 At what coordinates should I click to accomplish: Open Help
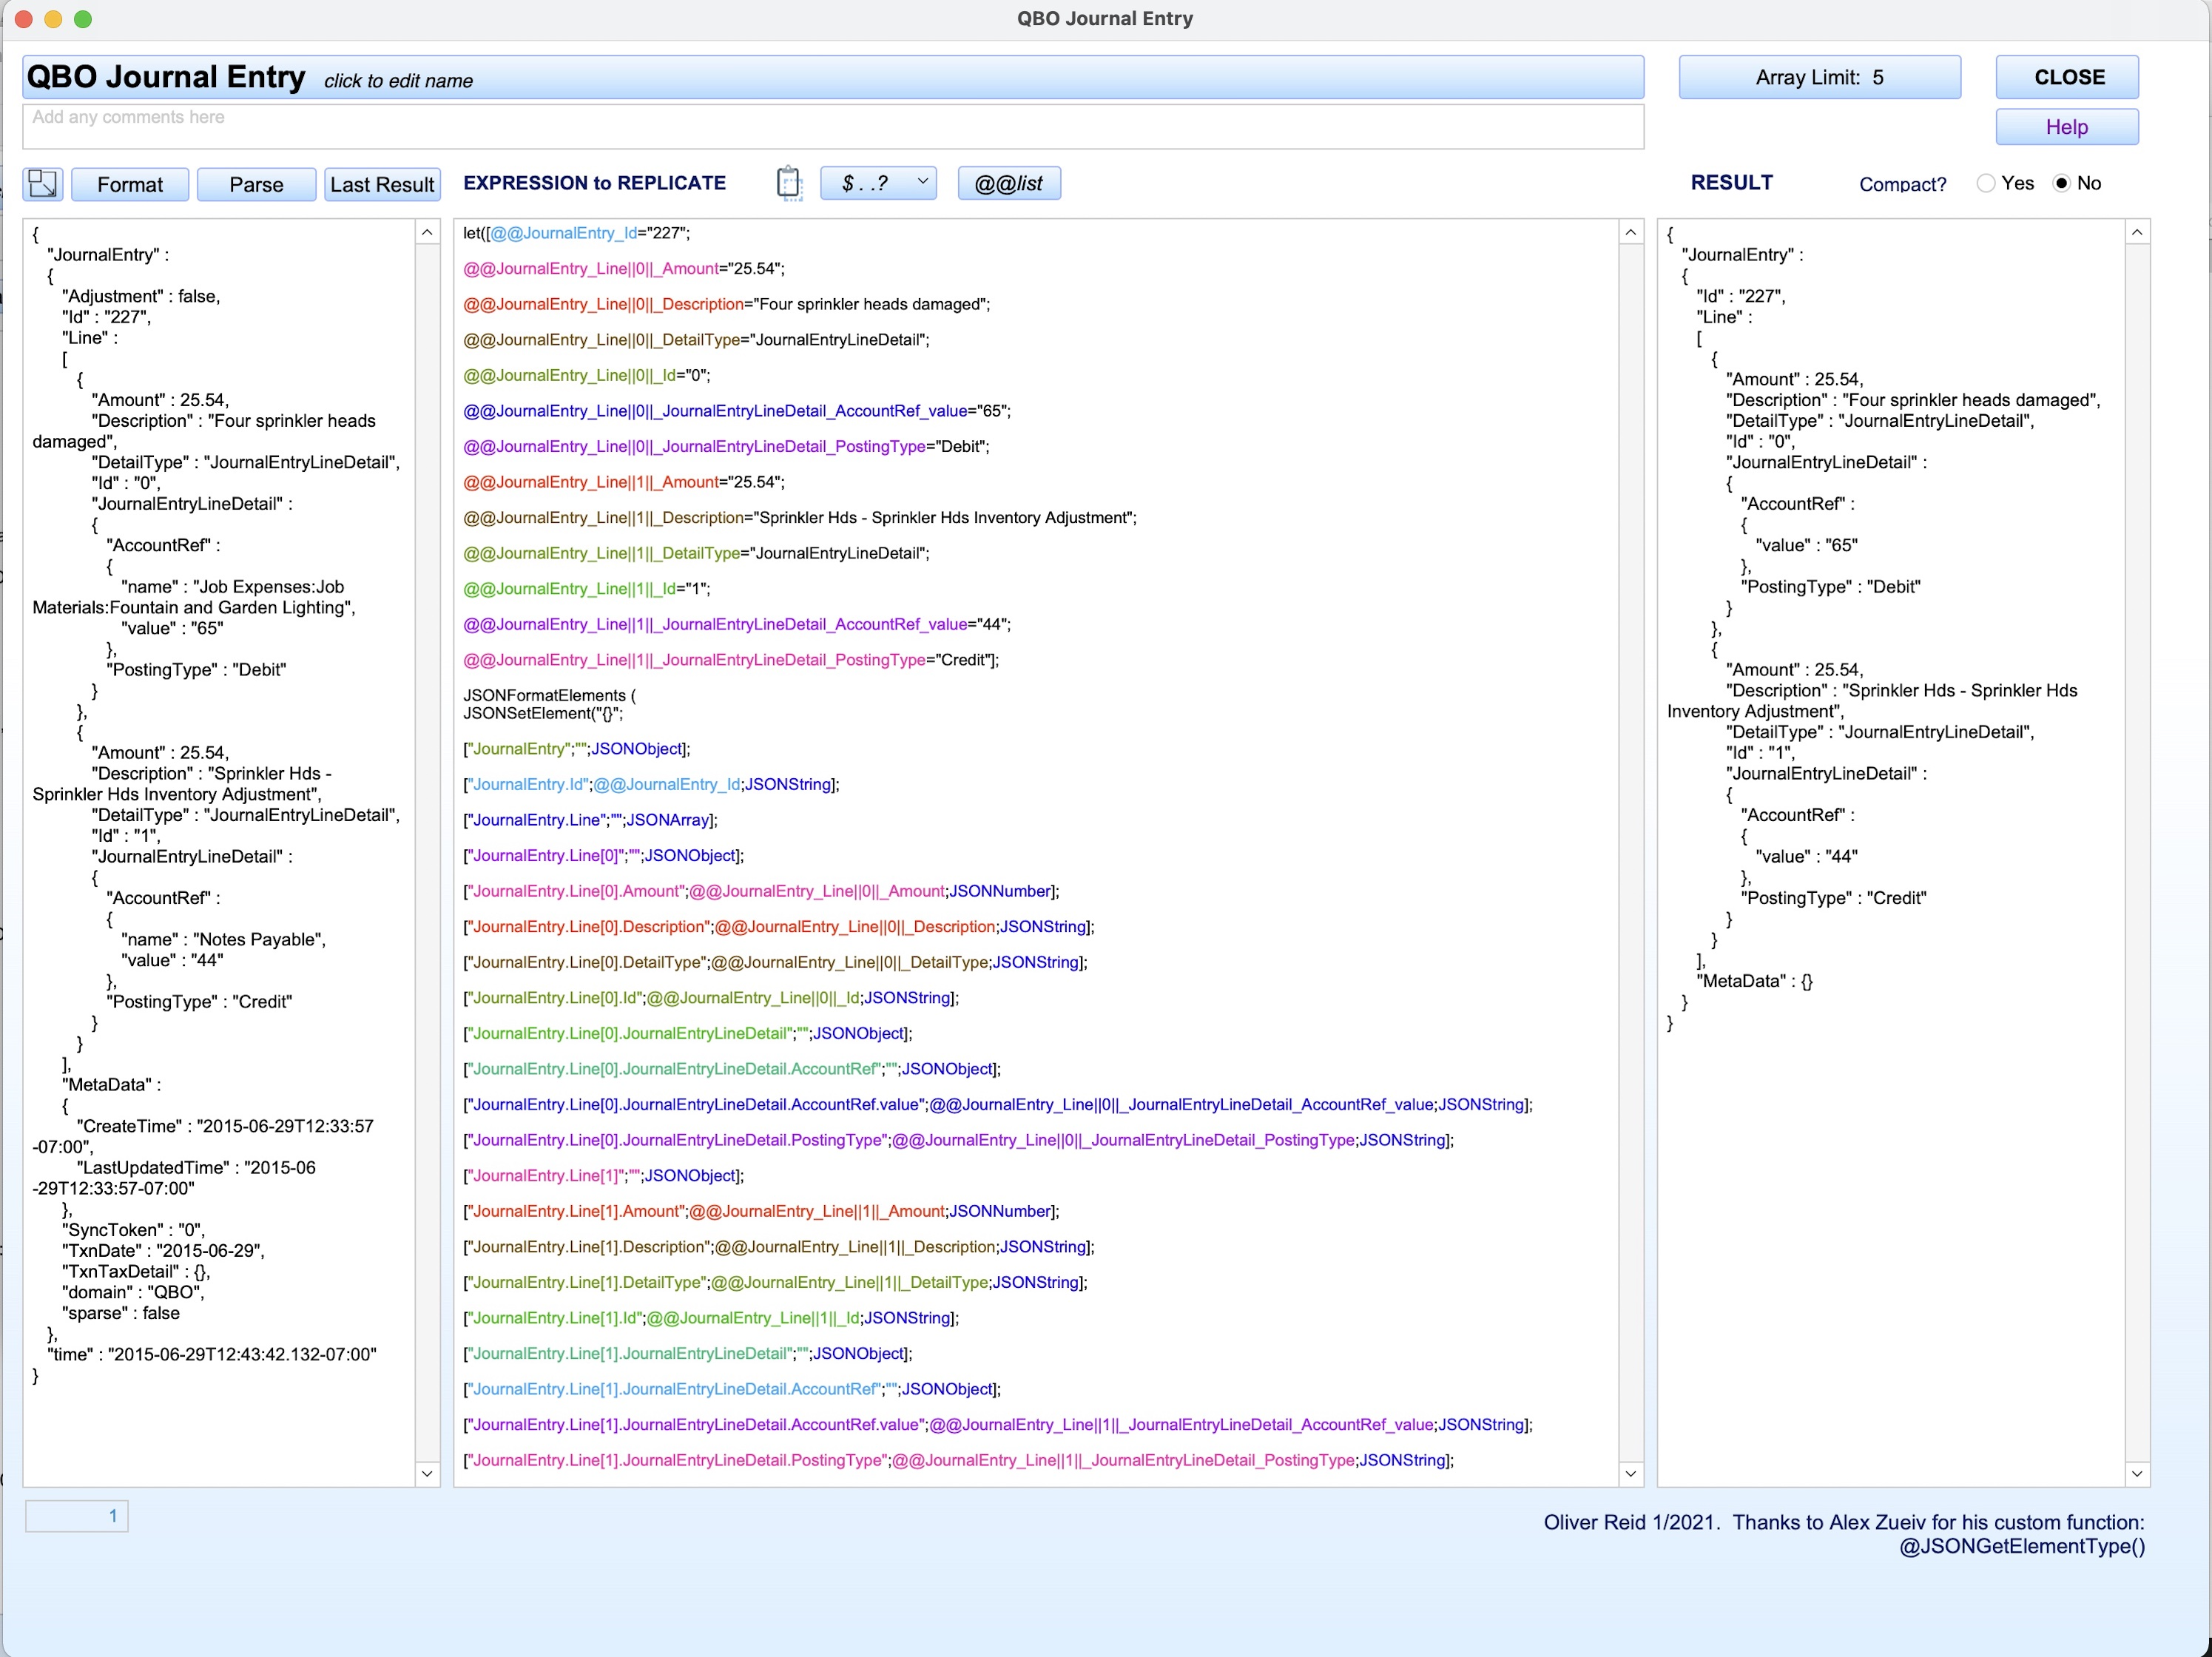[2067, 127]
